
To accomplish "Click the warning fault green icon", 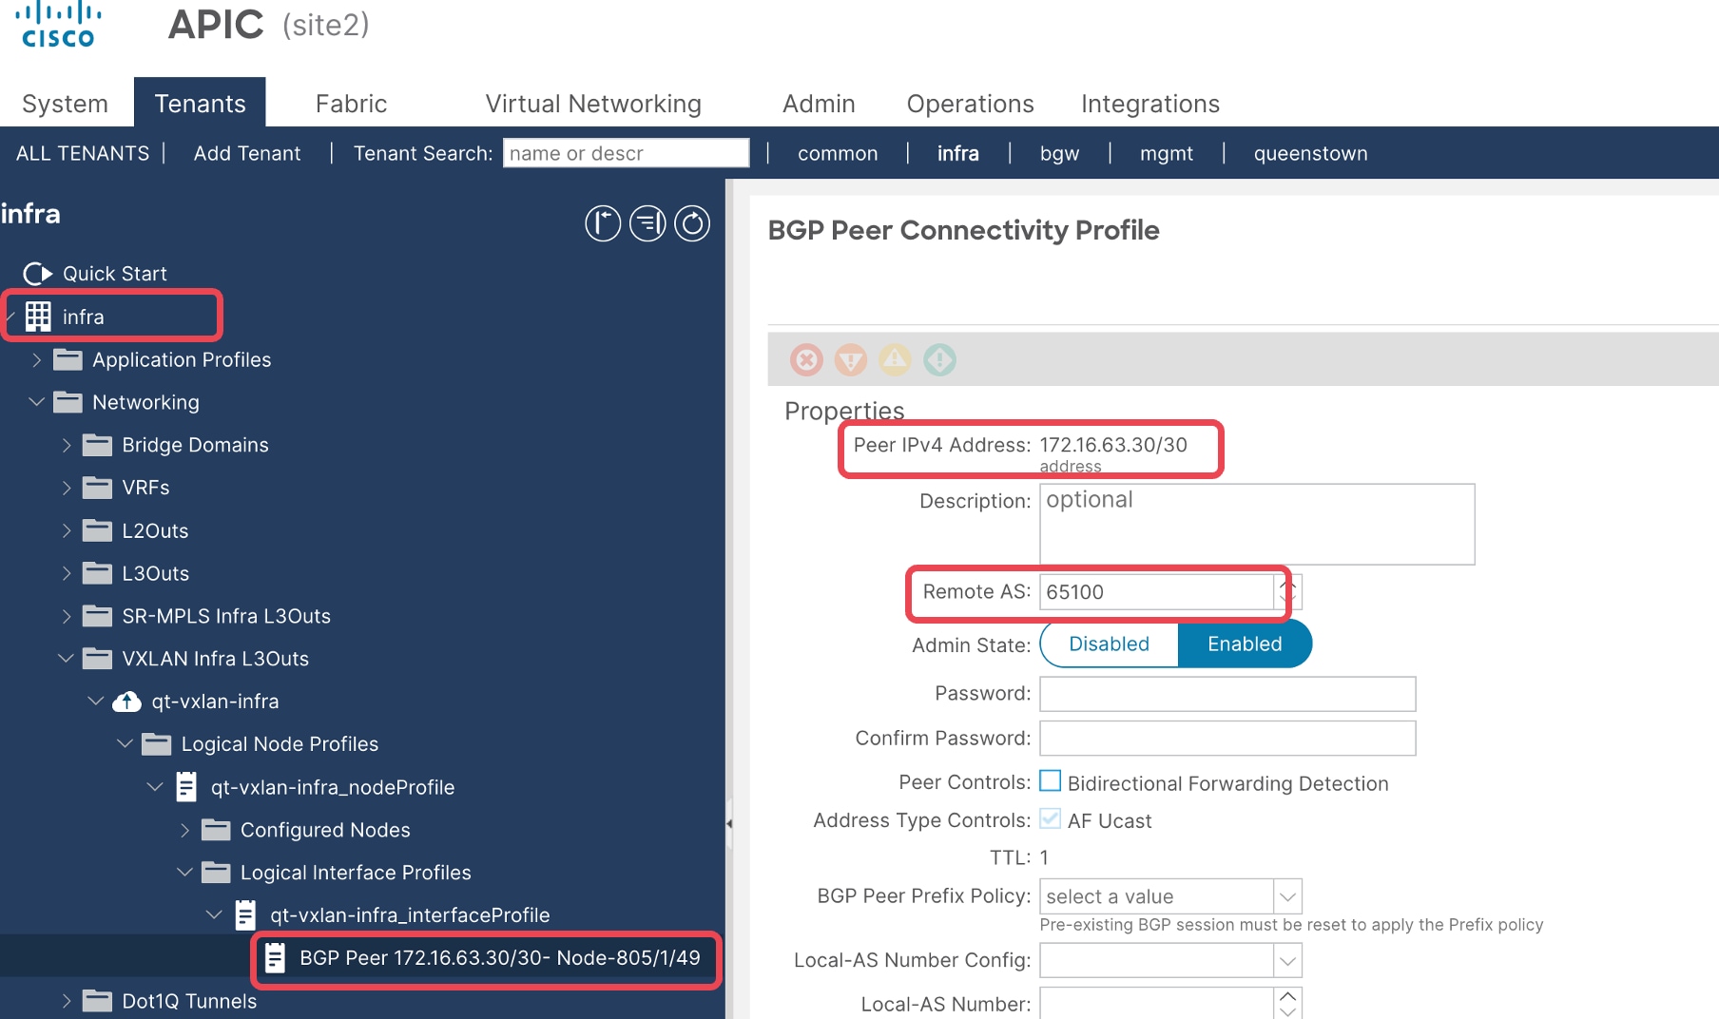I will point(940,359).
